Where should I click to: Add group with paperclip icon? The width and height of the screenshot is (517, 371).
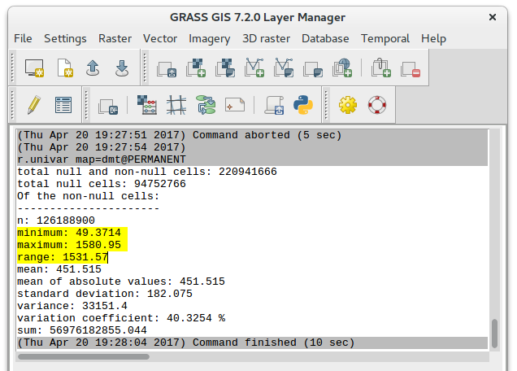pos(380,68)
